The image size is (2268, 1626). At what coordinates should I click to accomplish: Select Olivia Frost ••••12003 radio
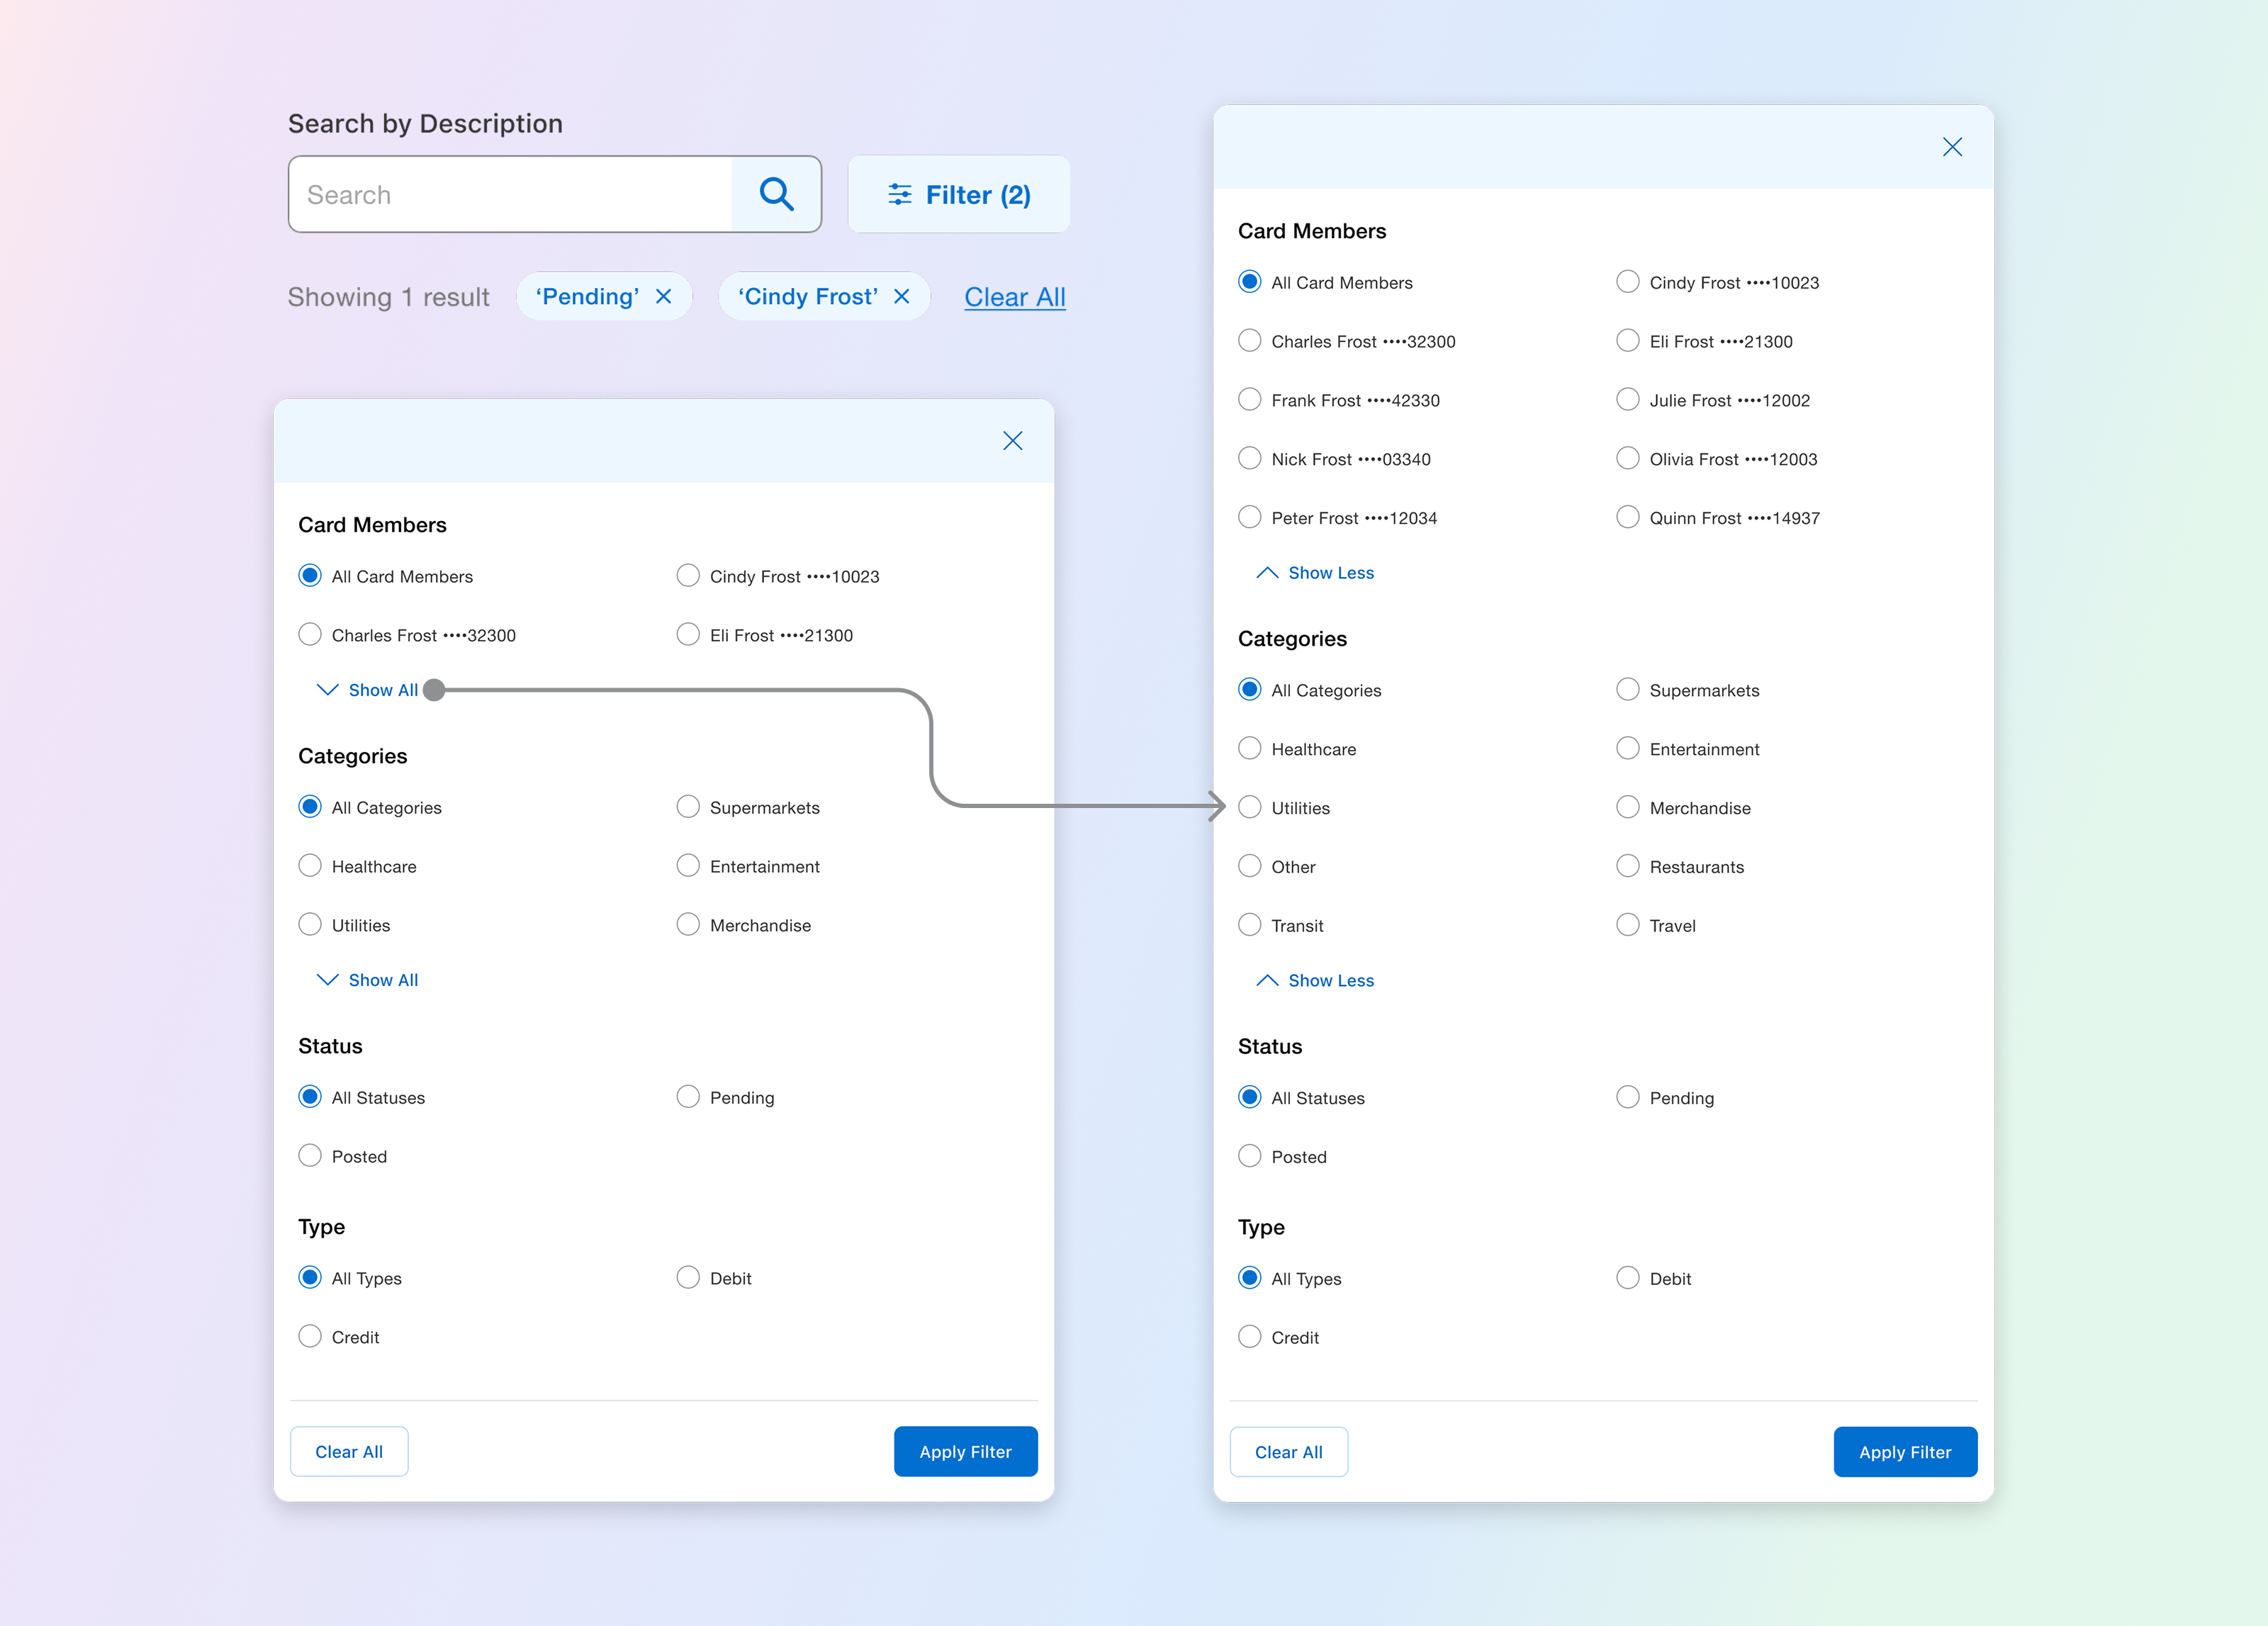1628,459
